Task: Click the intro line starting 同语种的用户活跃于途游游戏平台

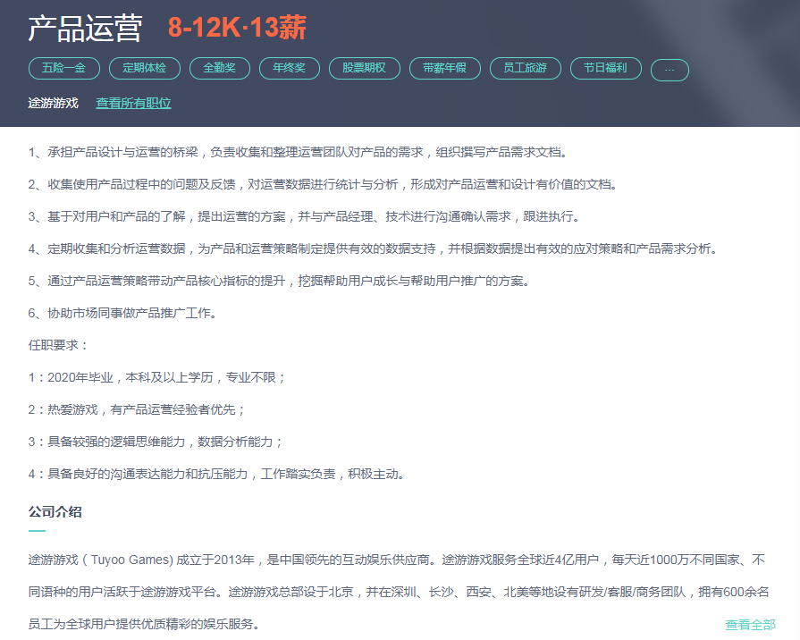Action: 399,592
